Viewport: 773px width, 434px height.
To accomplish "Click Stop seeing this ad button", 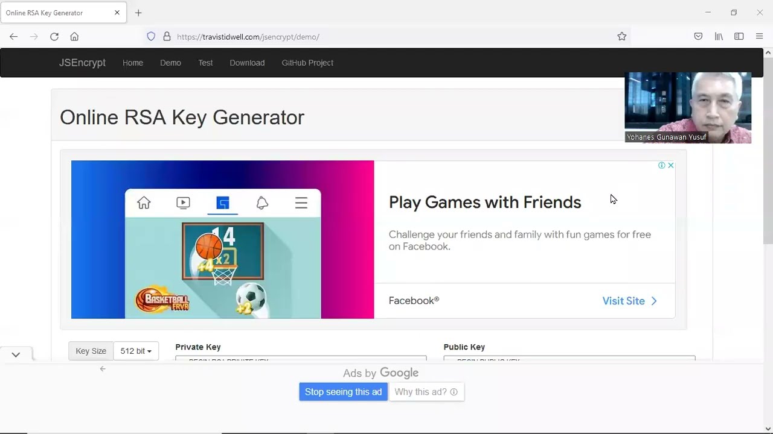I will tap(343, 392).
